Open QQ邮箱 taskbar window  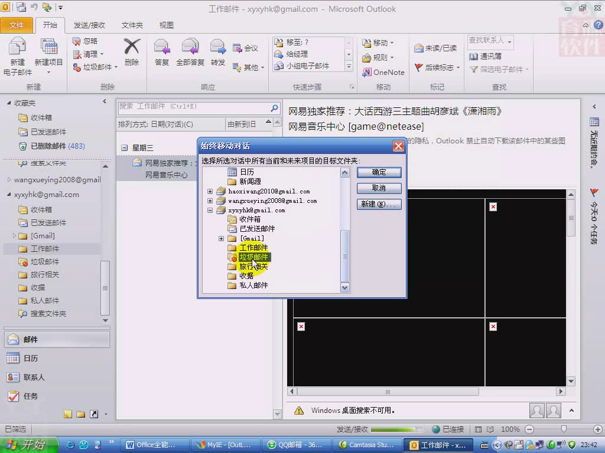(x=295, y=445)
